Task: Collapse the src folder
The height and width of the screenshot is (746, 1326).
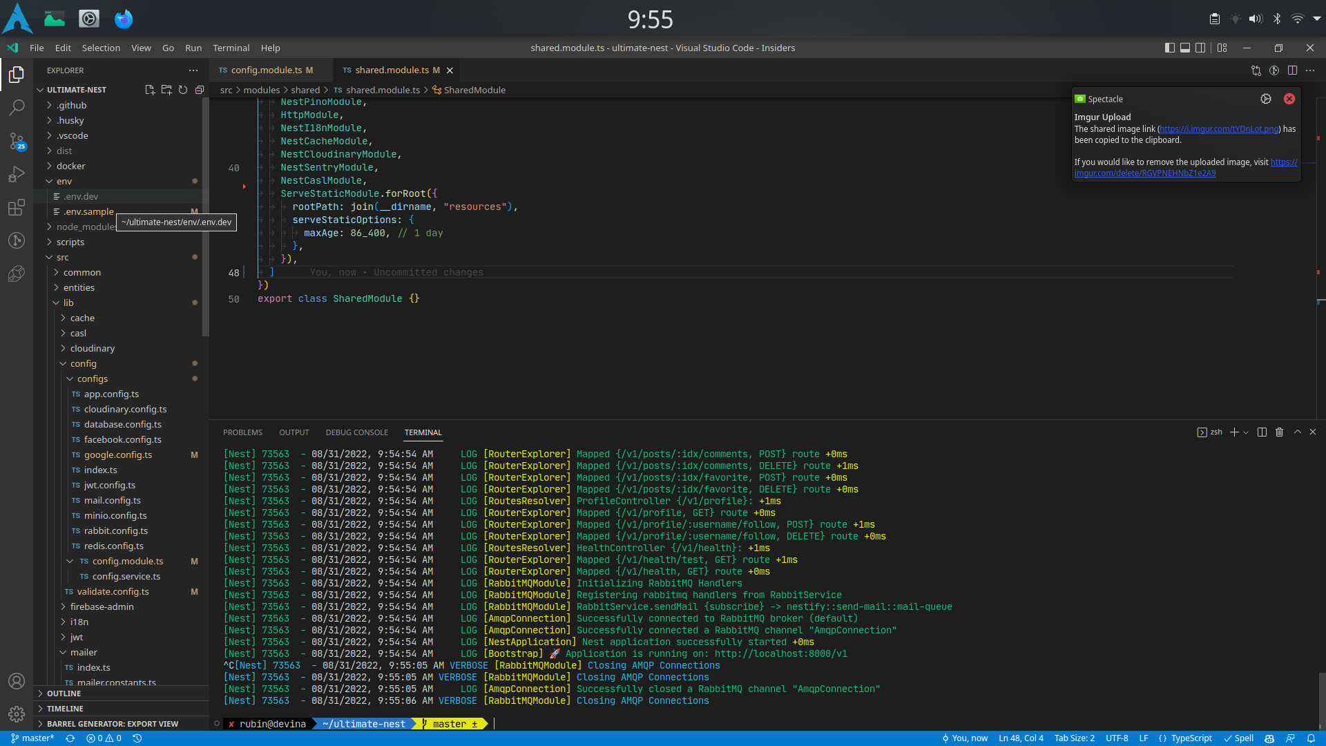Action: (122, 257)
